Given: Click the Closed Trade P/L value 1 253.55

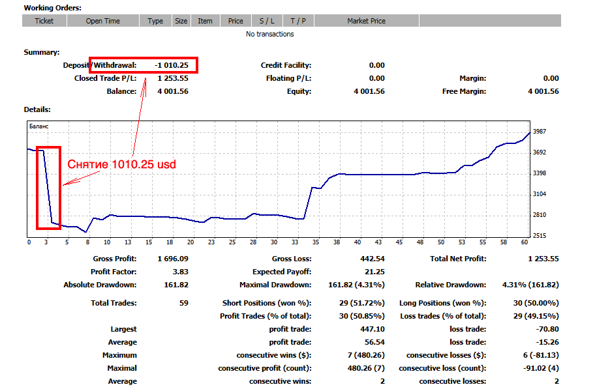Looking at the screenshot, I should pos(172,78).
